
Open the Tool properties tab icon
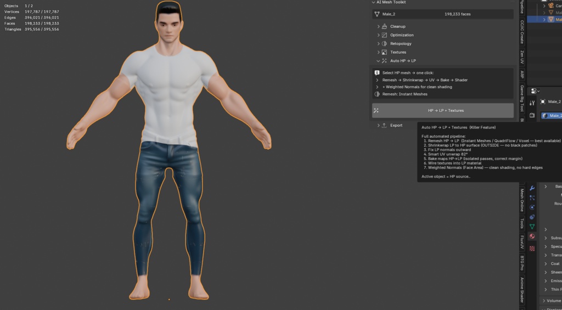(532, 103)
